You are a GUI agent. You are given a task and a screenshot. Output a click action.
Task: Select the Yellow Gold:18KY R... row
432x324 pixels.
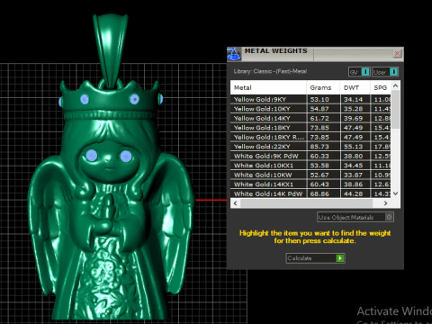pyautogui.click(x=310, y=137)
